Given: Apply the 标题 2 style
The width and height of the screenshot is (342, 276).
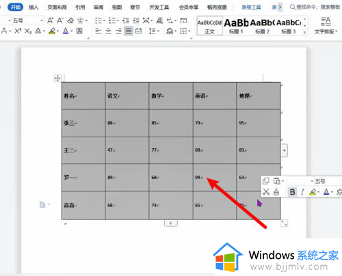Looking at the screenshot, I should click(x=263, y=26).
